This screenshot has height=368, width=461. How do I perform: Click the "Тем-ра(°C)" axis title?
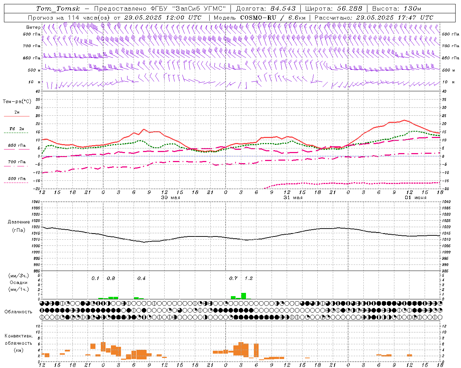click(x=17, y=102)
